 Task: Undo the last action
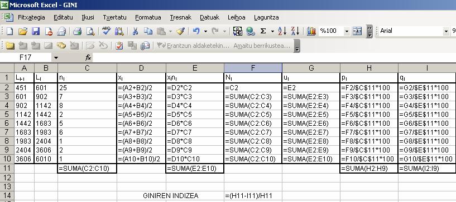pyautogui.click(x=196, y=31)
